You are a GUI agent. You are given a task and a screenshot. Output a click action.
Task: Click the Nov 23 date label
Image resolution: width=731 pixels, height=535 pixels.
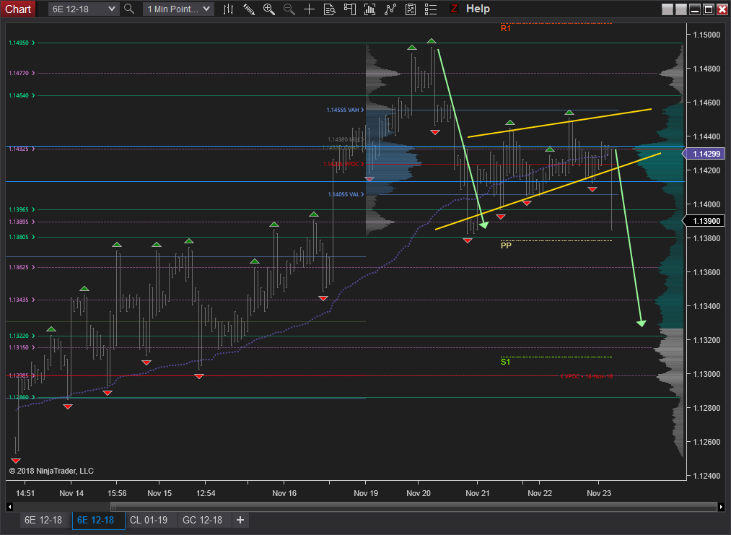click(x=599, y=494)
